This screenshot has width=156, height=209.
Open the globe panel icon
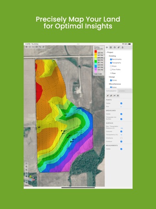(107, 47)
